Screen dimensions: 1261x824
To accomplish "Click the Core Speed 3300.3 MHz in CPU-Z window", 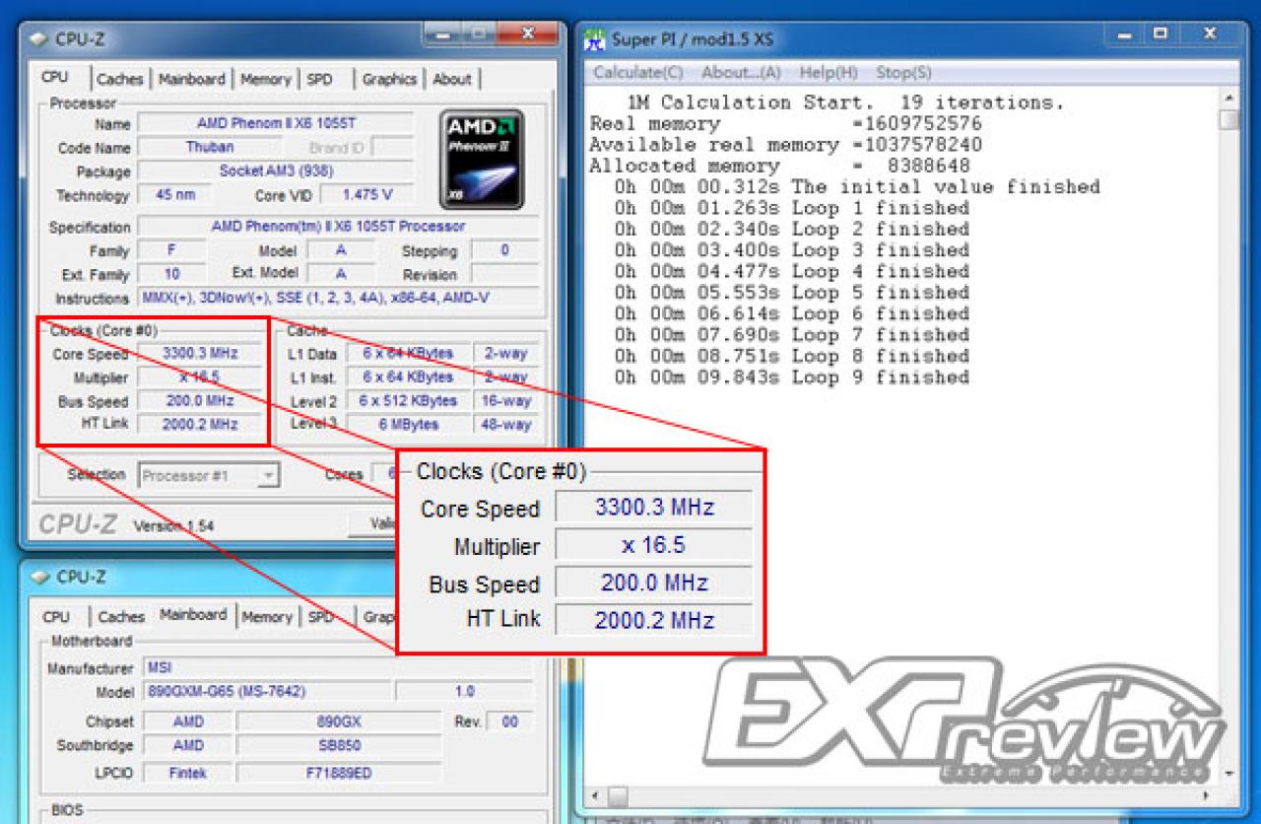I will [x=200, y=353].
